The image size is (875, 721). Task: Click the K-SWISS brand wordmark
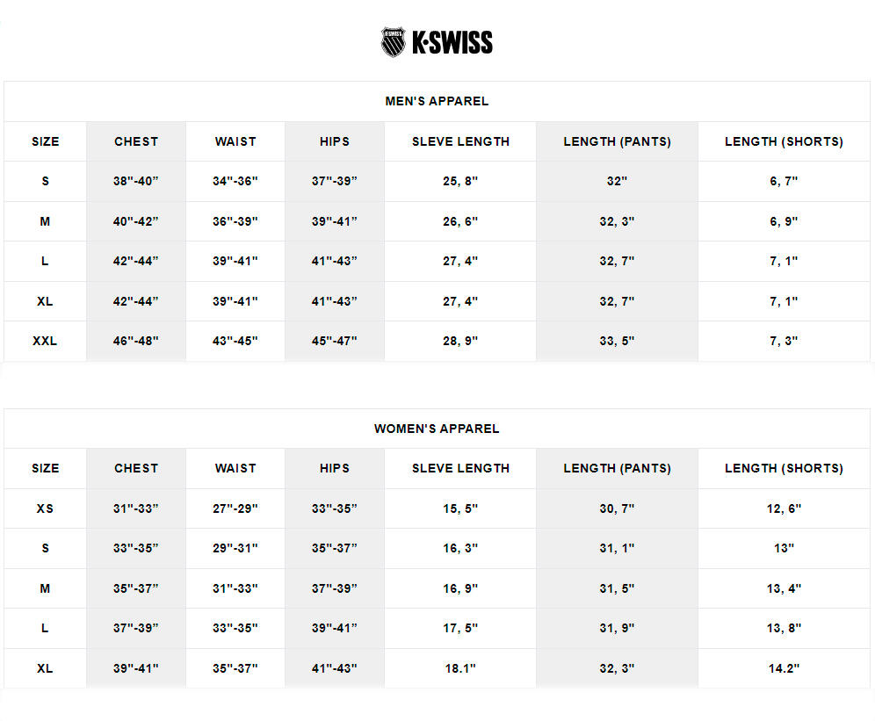[x=452, y=42]
